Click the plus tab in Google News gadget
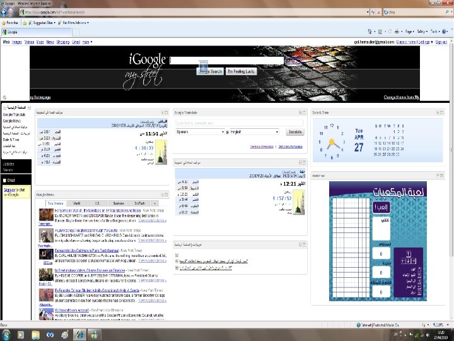Image resolution: width=454 pixels, height=341 pixels. point(154,203)
